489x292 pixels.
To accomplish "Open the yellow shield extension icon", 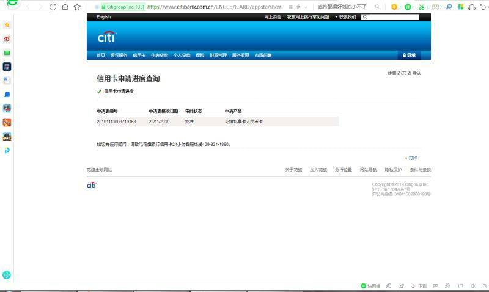I will pos(394,7).
